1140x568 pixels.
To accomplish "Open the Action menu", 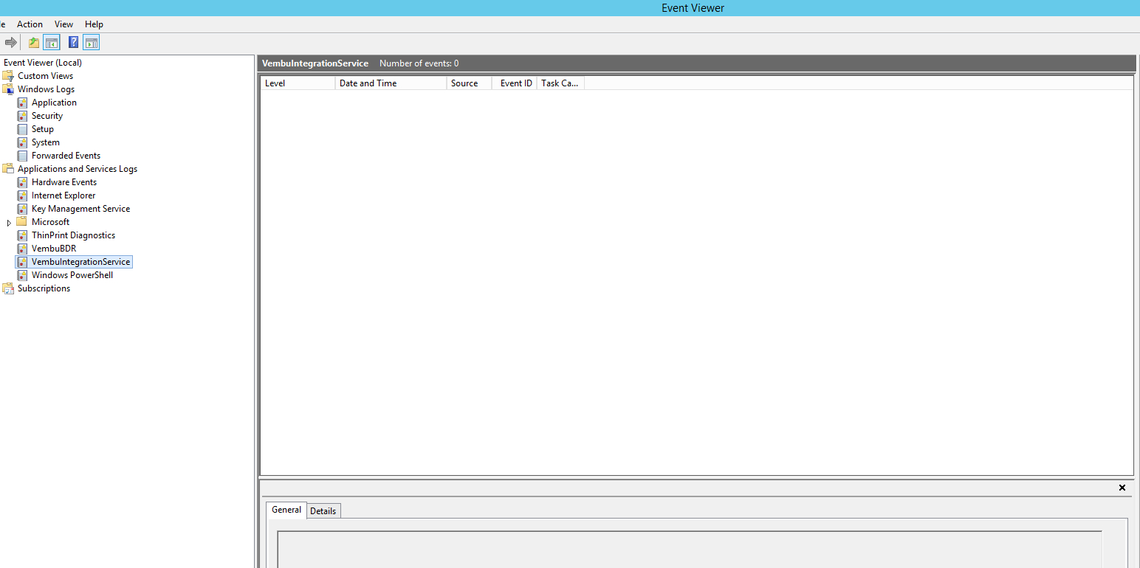I will (x=30, y=24).
